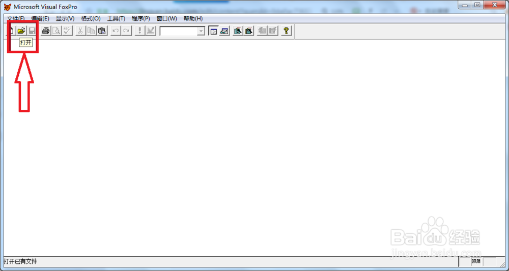This screenshot has height=271, width=509.
Task: Toggle the Command Window toolbar icon
Action: click(x=213, y=31)
